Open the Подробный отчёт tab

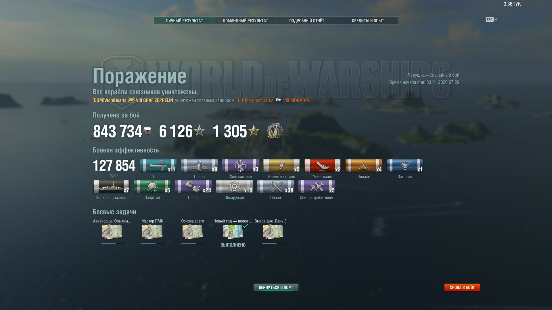[306, 21]
